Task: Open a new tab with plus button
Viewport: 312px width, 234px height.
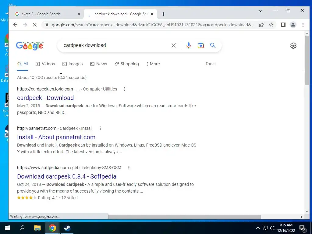Action: pos(163,14)
